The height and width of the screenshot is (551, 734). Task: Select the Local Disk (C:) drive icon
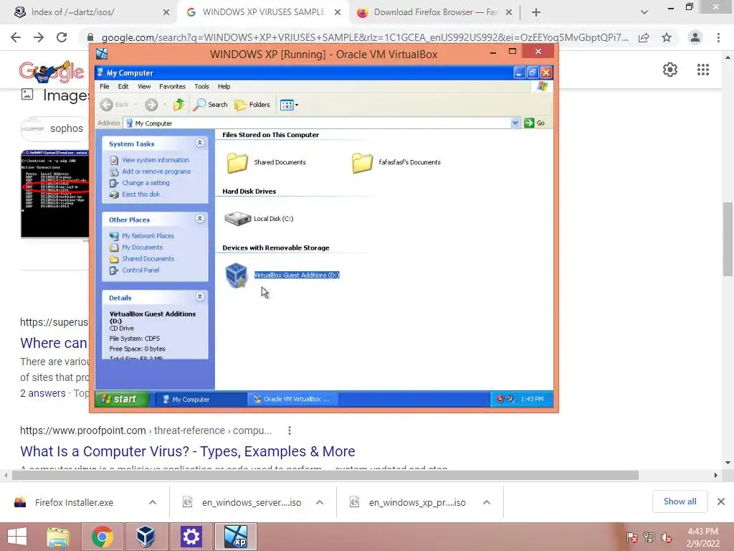click(x=237, y=218)
